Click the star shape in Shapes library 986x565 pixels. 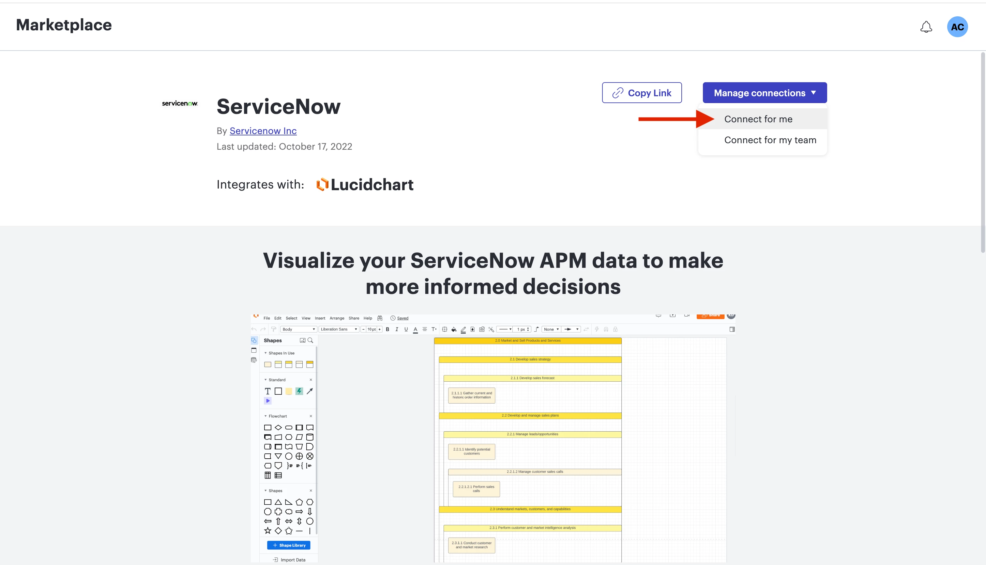[x=268, y=530]
